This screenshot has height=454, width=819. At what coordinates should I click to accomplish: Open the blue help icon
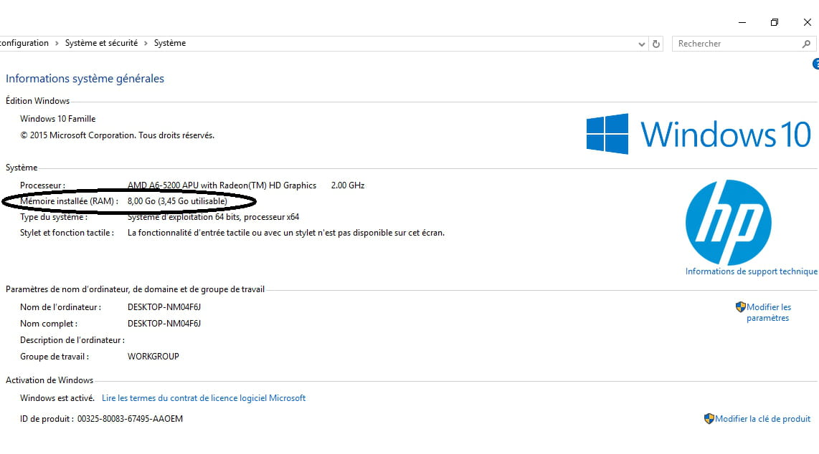click(816, 64)
